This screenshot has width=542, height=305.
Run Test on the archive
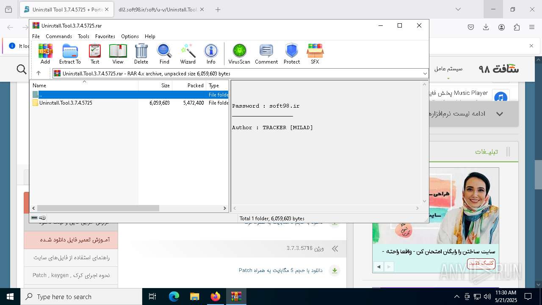point(95,54)
